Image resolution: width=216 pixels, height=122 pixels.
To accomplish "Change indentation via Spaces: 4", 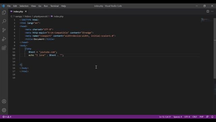I will pos(178,117).
